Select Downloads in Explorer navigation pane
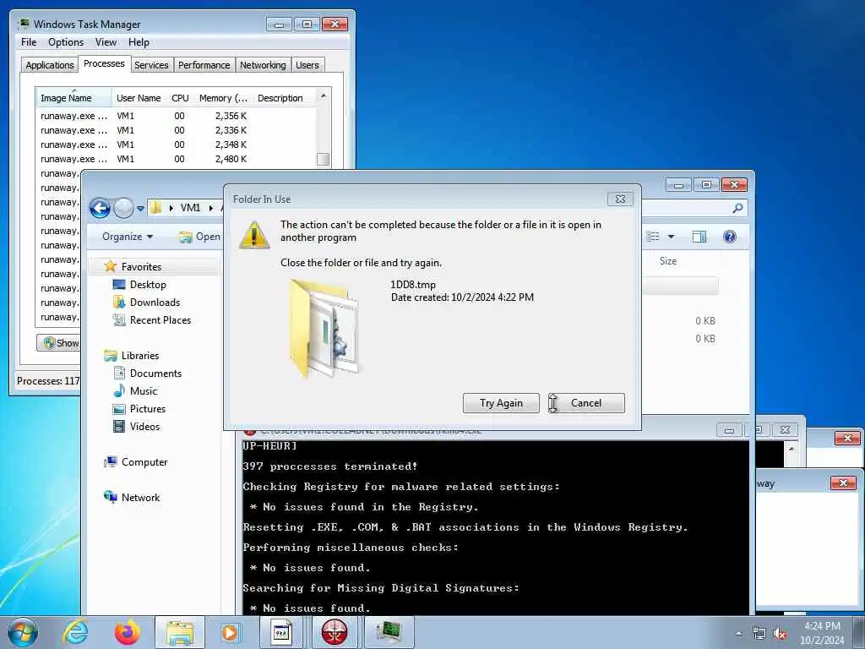 tap(155, 303)
